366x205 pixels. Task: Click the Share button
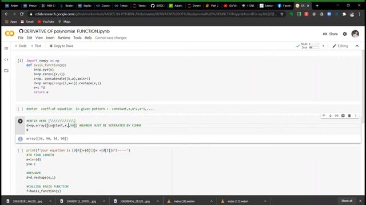point(331,34)
